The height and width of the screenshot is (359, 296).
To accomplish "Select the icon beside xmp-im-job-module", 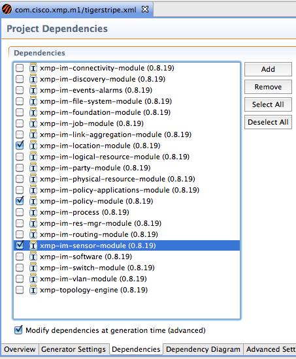I will 33,123.
